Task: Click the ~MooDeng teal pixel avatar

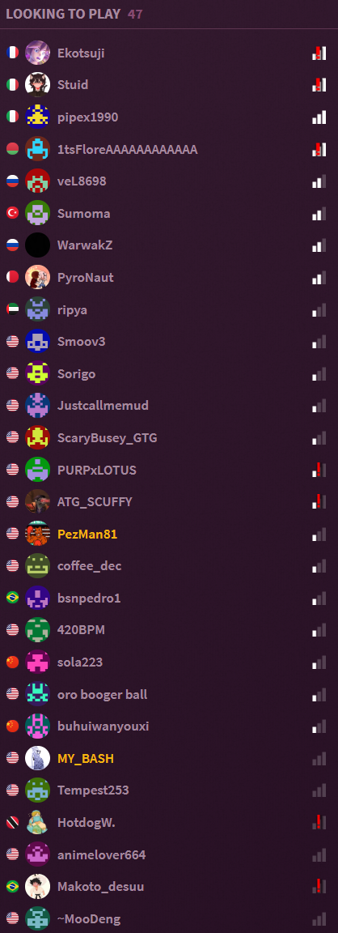Action: pyautogui.click(x=37, y=918)
